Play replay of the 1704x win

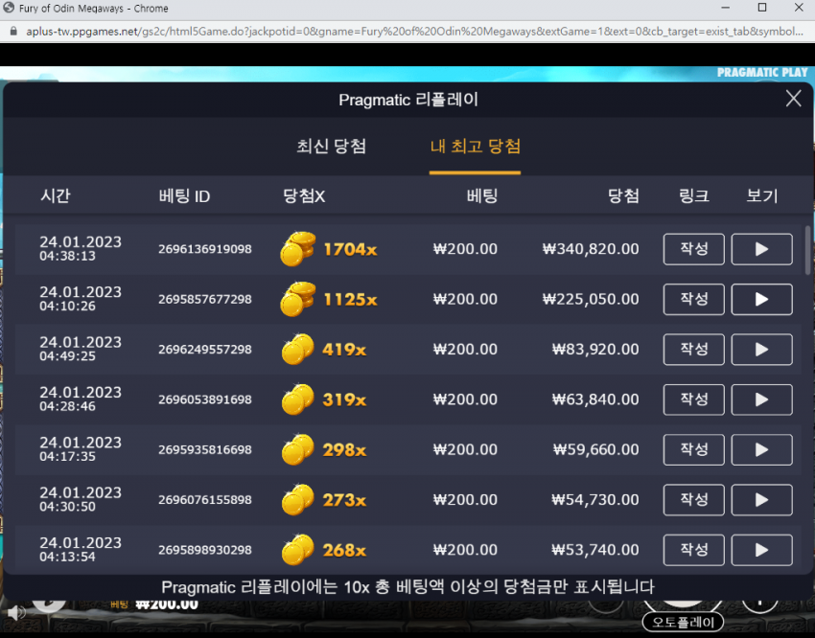coord(761,249)
